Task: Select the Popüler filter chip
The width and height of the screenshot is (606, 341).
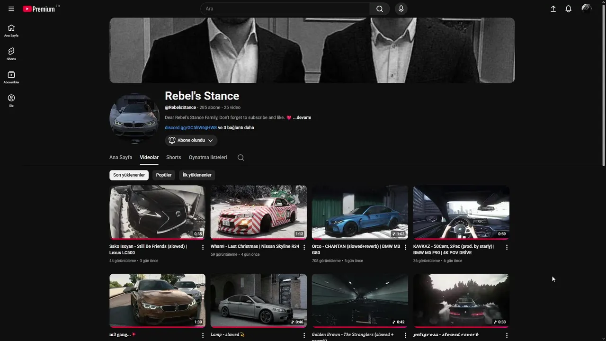Action: pyautogui.click(x=164, y=175)
